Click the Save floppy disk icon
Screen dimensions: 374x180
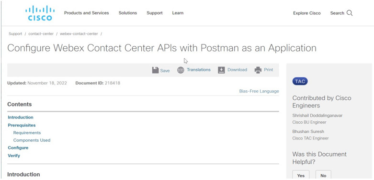pyautogui.click(x=155, y=70)
